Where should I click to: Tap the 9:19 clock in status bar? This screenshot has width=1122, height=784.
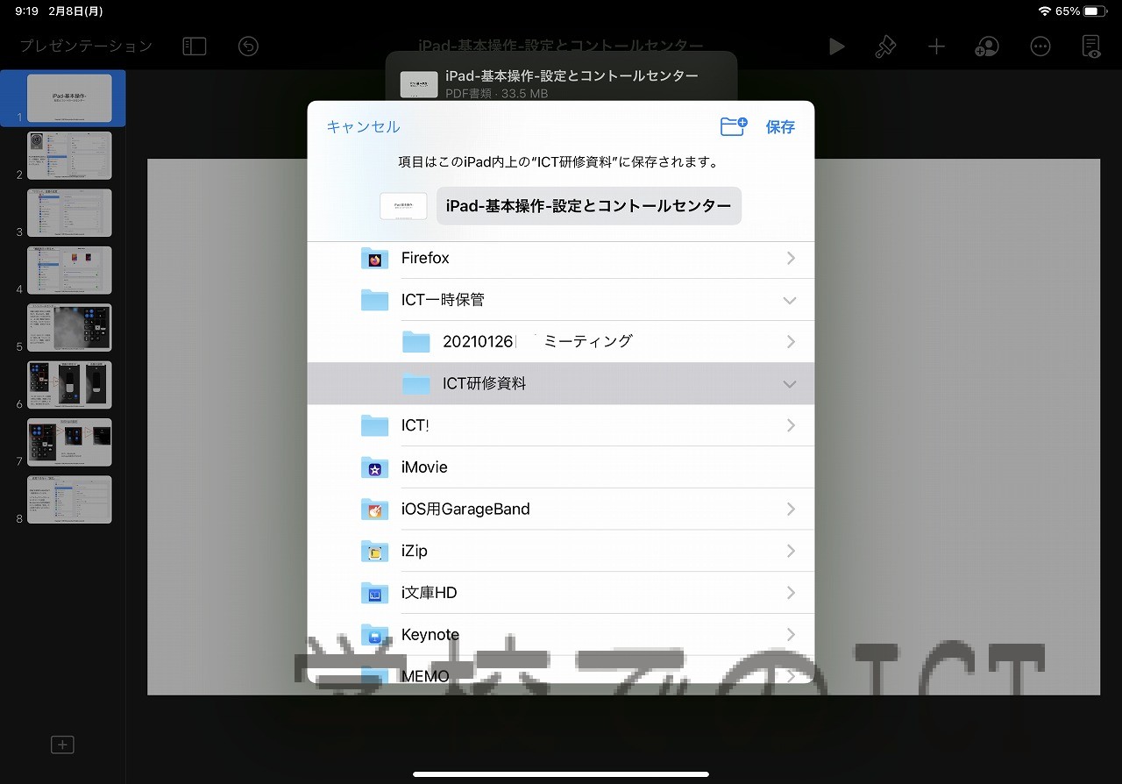click(x=26, y=11)
